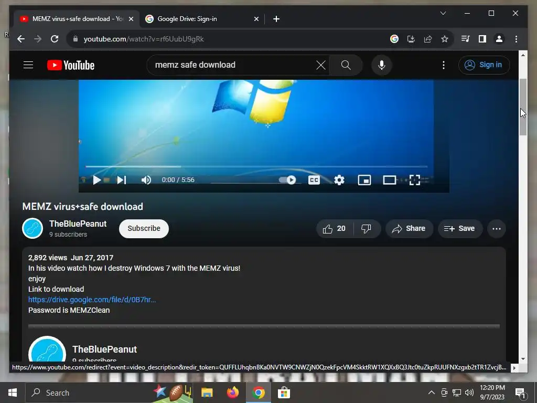Select the view count and date text
The width and height of the screenshot is (537, 403).
coord(71,258)
